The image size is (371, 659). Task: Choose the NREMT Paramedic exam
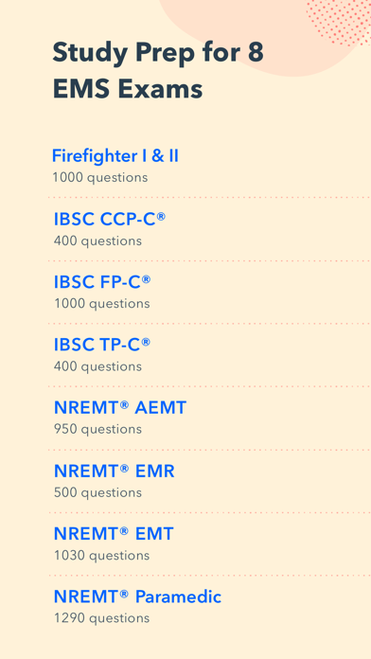point(137,597)
